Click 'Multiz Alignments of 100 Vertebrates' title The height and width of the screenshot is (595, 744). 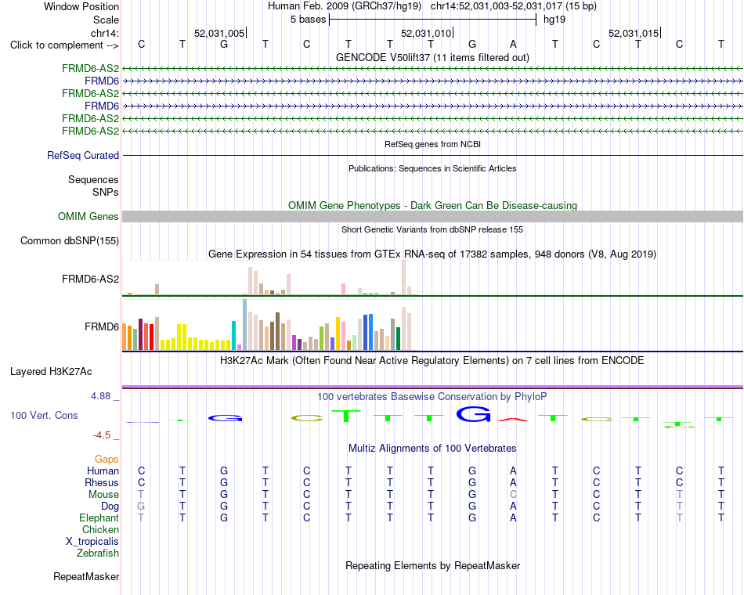[x=432, y=449]
